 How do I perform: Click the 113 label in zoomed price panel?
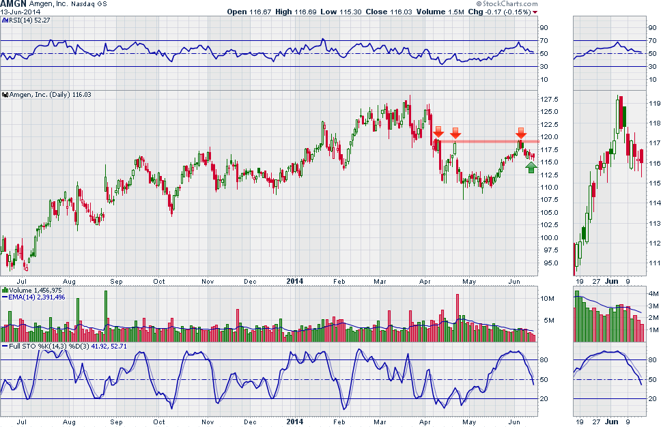click(655, 223)
